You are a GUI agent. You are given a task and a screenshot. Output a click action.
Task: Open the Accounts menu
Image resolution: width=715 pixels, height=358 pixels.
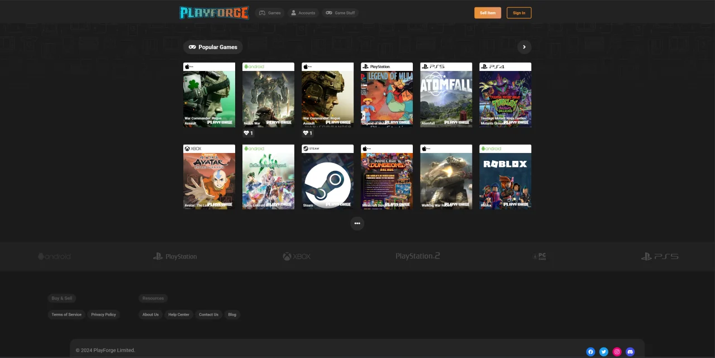click(303, 13)
